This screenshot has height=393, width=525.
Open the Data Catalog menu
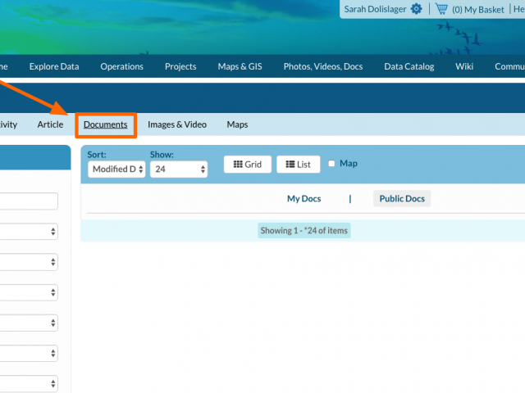(x=409, y=66)
